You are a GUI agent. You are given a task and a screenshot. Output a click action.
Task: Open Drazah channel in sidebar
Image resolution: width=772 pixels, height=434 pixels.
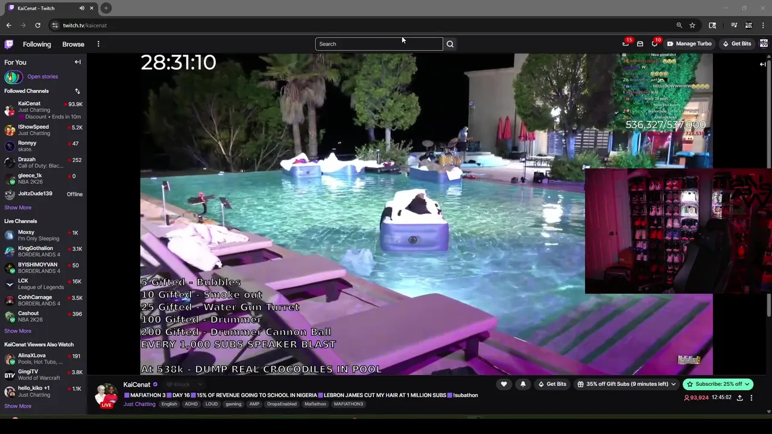click(43, 163)
